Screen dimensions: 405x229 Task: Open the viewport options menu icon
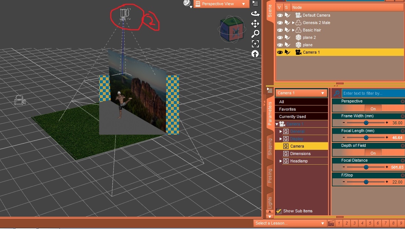pos(255,3)
